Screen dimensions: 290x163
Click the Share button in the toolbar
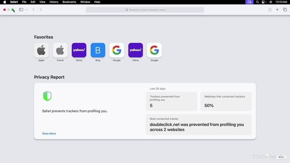270,10
